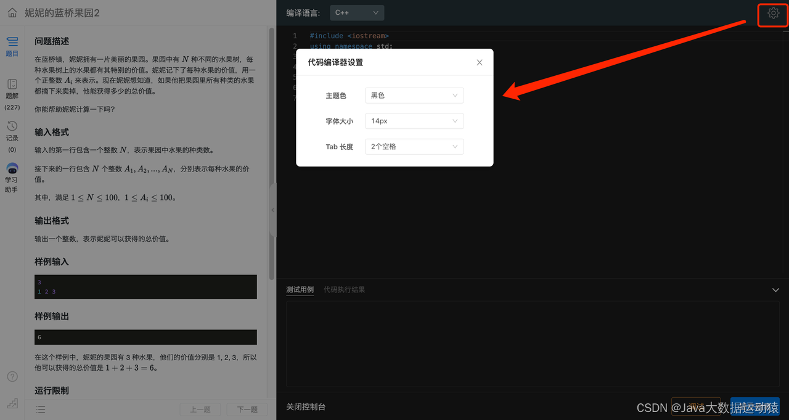The height and width of the screenshot is (420, 789).
Task: Close the 代码编译器设置 dialog
Action: 480,62
